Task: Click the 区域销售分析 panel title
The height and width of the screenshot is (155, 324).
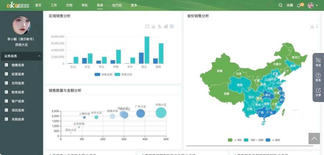Action: 60,16
